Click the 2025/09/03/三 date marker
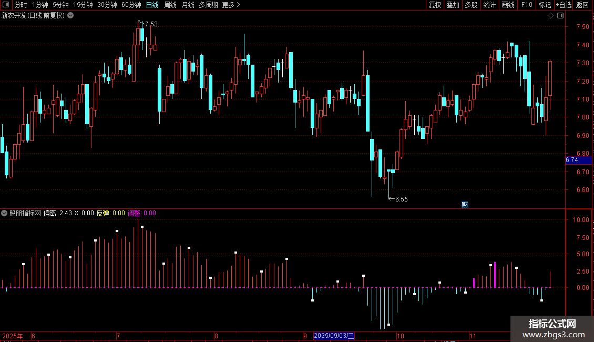This screenshot has height=342, width=594. pos(334,336)
